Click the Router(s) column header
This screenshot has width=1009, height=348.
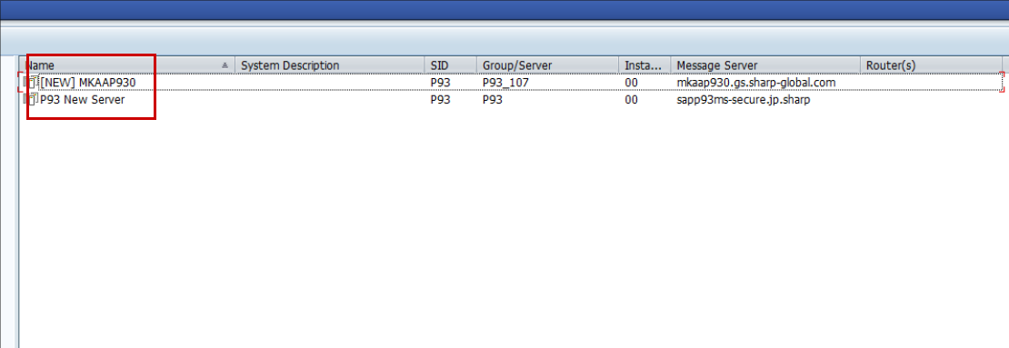(x=931, y=65)
